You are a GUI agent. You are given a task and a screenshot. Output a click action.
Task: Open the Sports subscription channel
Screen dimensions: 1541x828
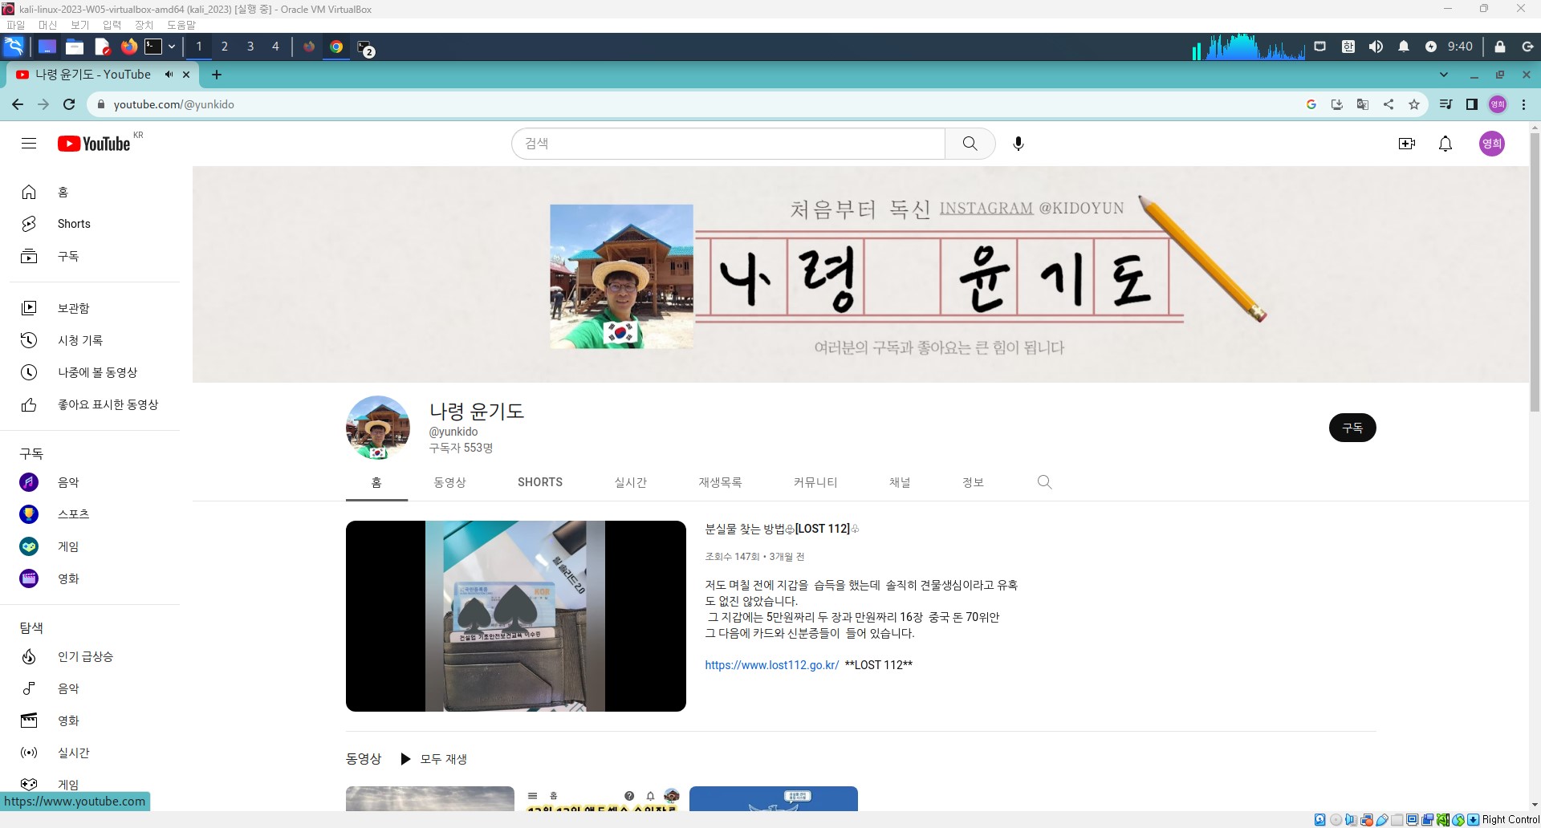(95, 514)
